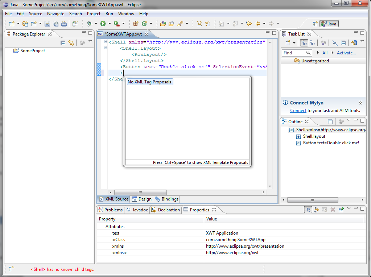371x277 pixels.
Task: Click the Connect link for Mylyn
Action: click(x=298, y=111)
